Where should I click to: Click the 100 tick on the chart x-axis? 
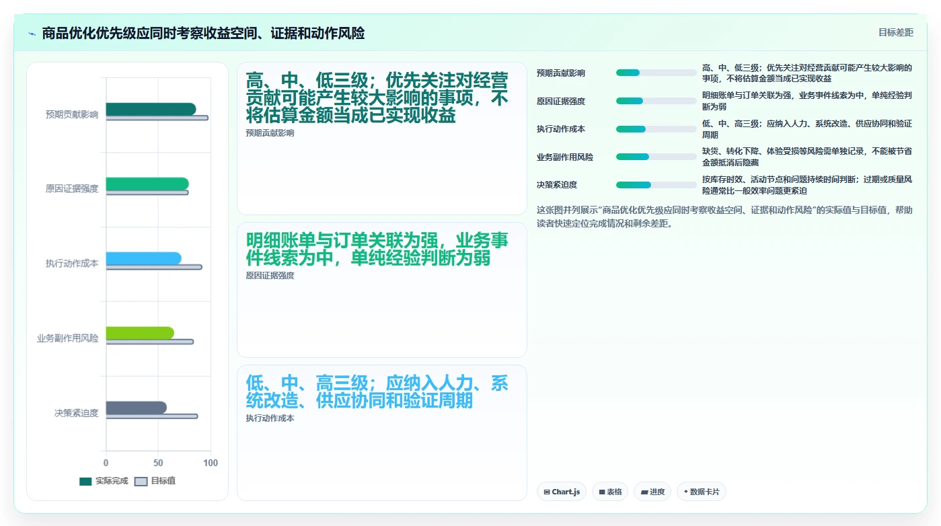click(211, 463)
